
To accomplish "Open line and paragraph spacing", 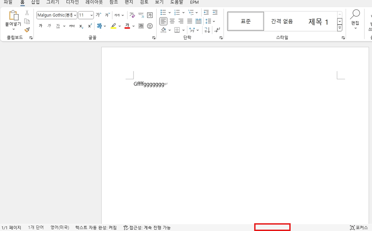I will pyautogui.click(x=208, y=21).
